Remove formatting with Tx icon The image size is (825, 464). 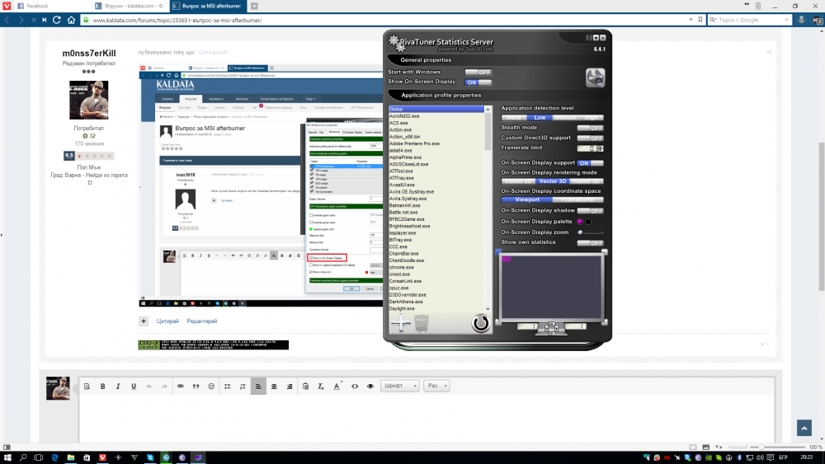point(321,387)
